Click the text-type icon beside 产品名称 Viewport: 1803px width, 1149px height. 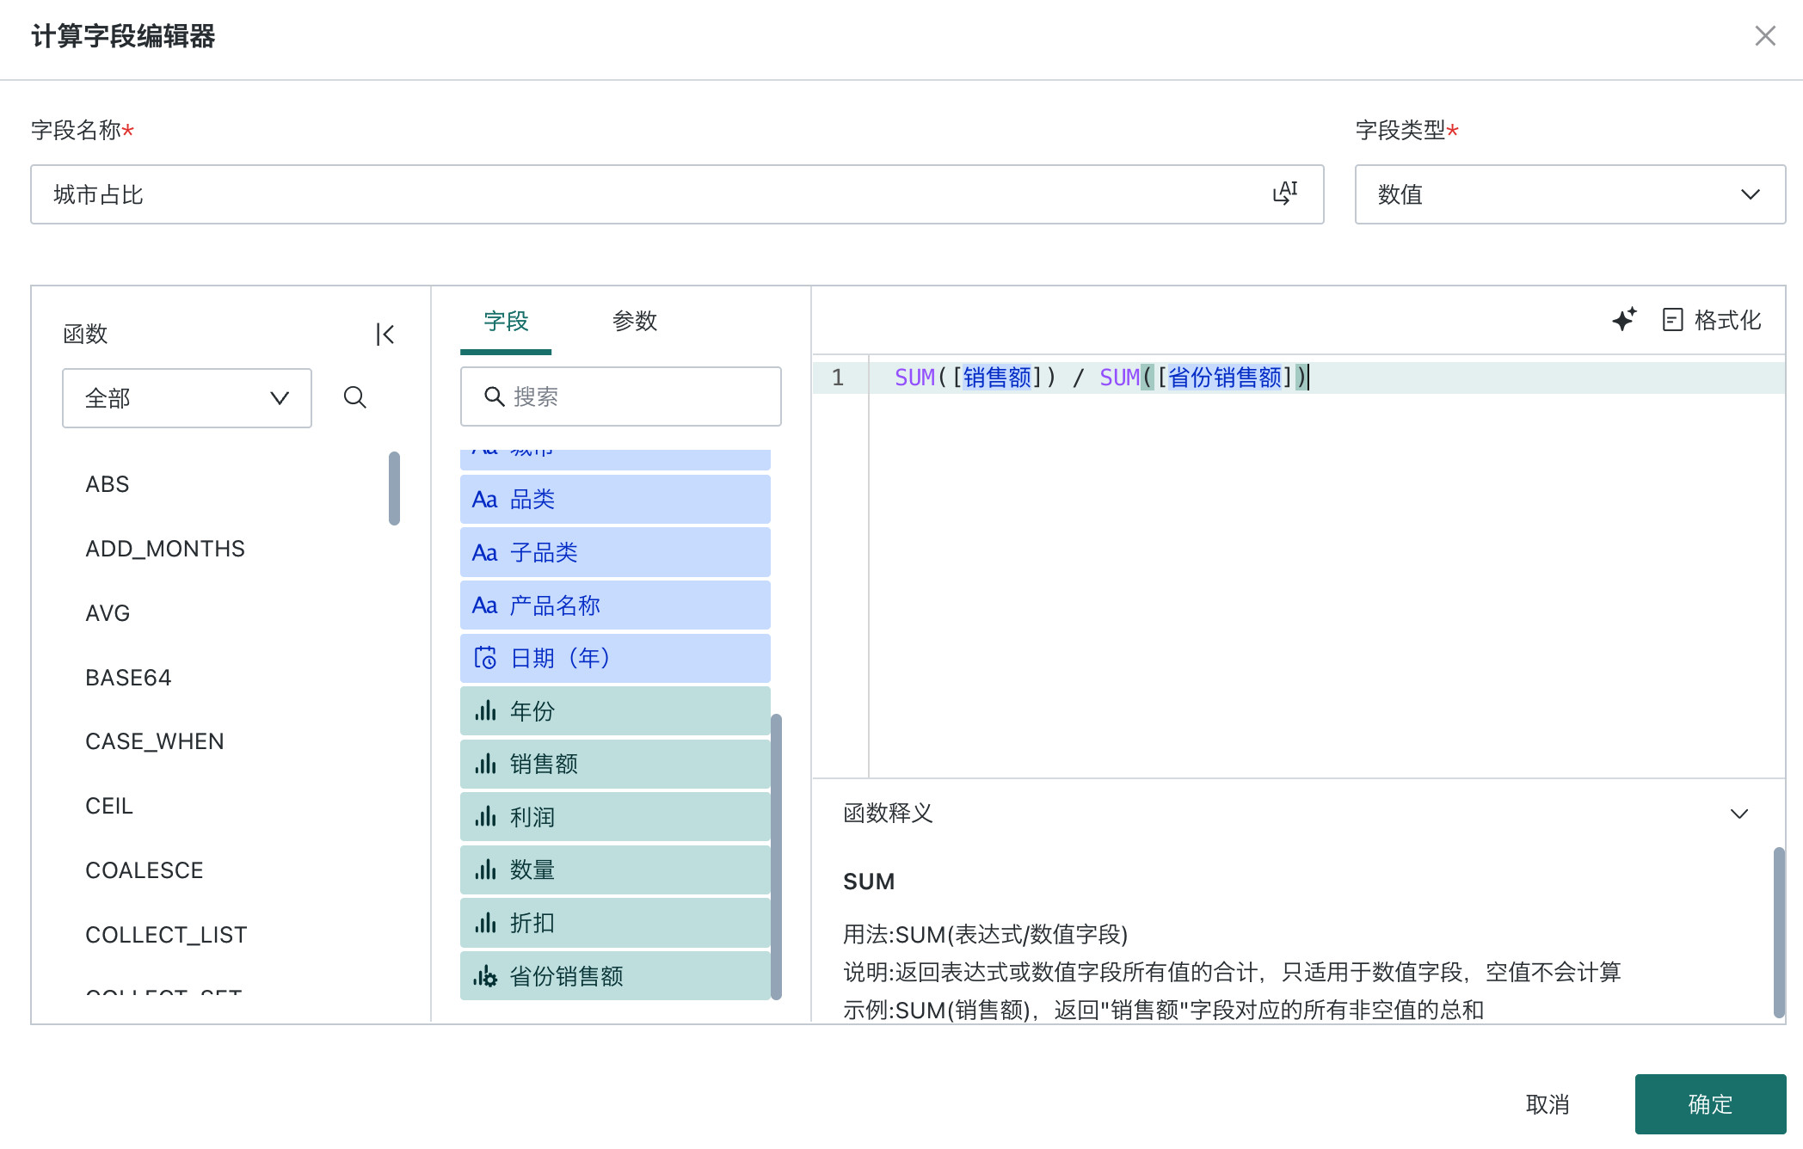(485, 605)
